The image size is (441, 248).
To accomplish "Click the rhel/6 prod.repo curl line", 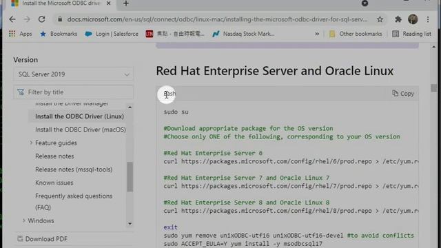I will [291, 161].
